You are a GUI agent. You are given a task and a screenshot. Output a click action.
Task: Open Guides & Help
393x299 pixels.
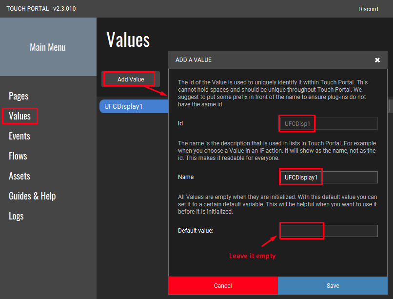[x=32, y=196]
